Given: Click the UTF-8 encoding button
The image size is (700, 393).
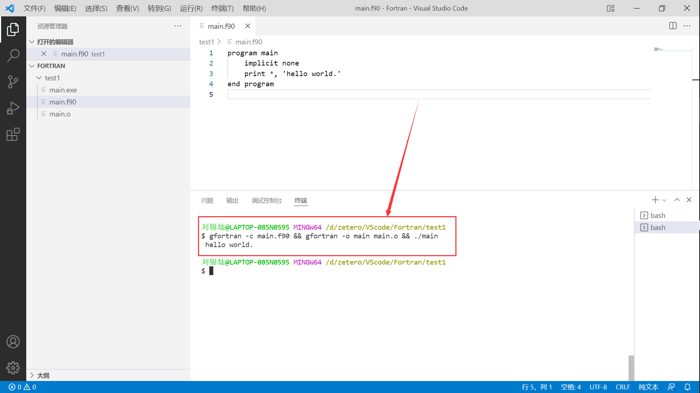Looking at the screenshot, I should (x=598, y=387).
